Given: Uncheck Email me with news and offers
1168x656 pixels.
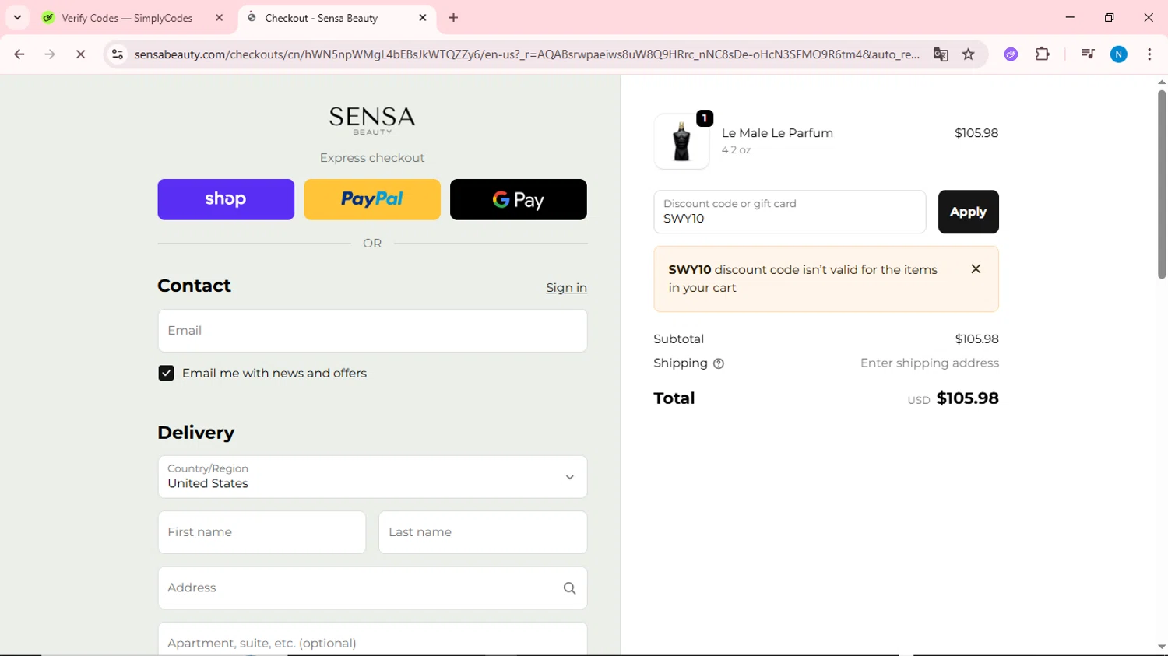Looking at the screenshot, I should [x=166, y=374].
